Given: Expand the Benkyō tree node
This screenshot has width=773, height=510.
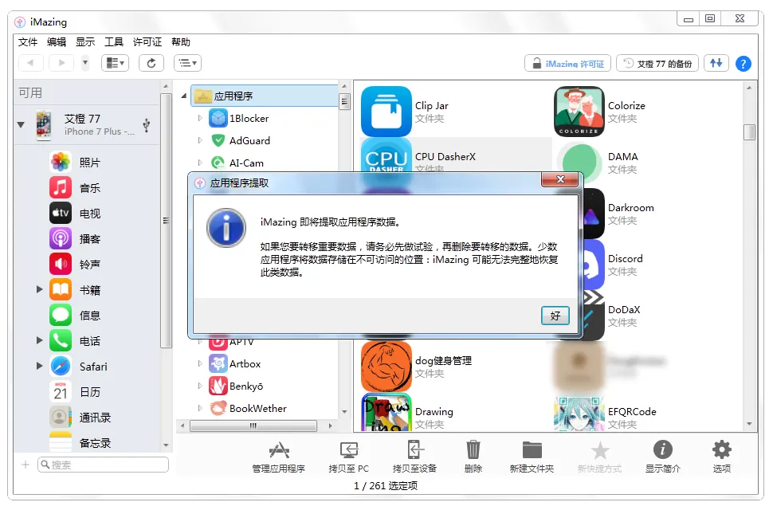Looking at the screenshot, I should (200, 386).
